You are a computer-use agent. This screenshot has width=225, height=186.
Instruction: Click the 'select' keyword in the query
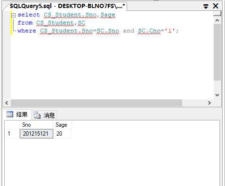click(29, 15)
